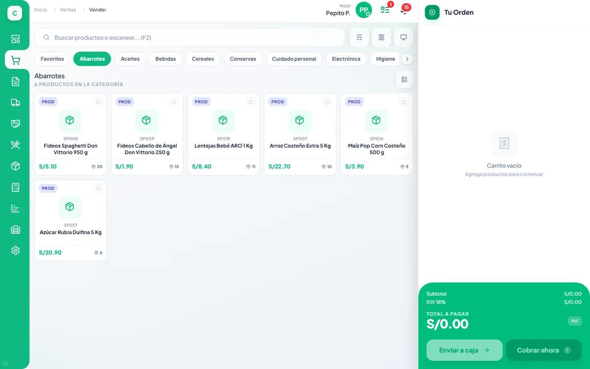590x369 pixels.
Task: Open the bar chart reports icon
Action: click(15, 208)
